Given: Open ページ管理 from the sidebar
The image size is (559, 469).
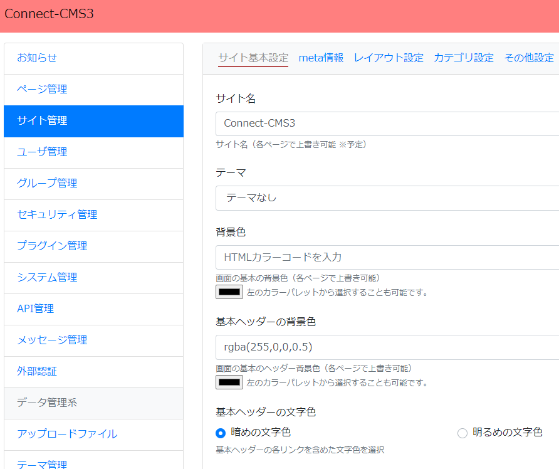Looking at the screenshot, I should point(37,90).
